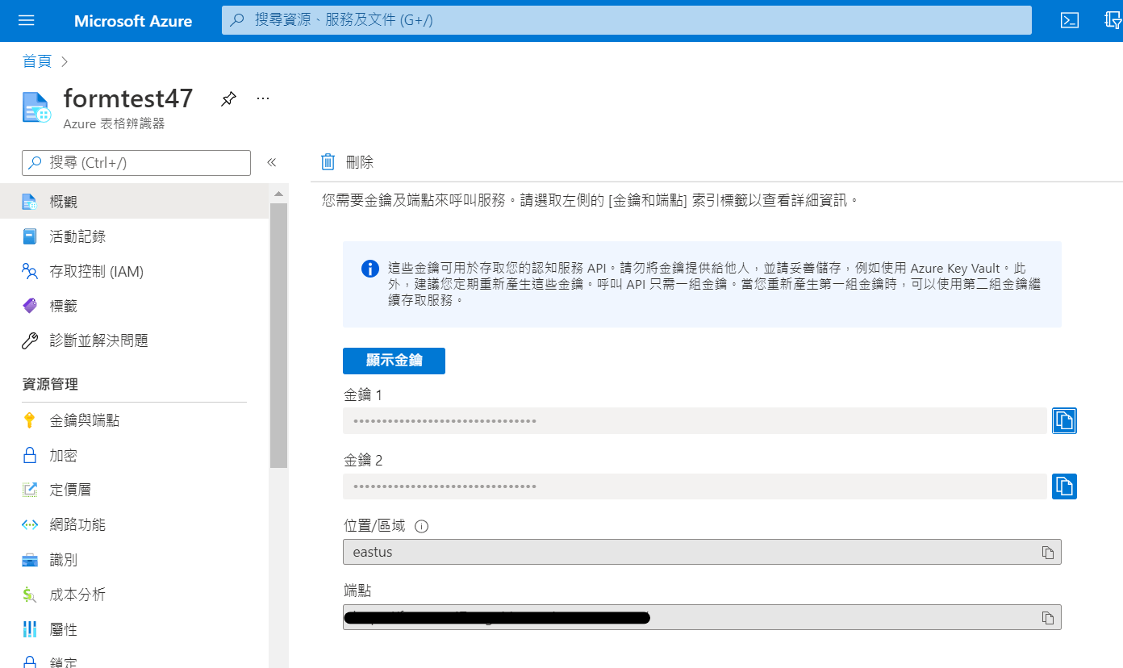
Task: Open the more options ellipsis beside formtest47
Action: click(x=263, y=98)
